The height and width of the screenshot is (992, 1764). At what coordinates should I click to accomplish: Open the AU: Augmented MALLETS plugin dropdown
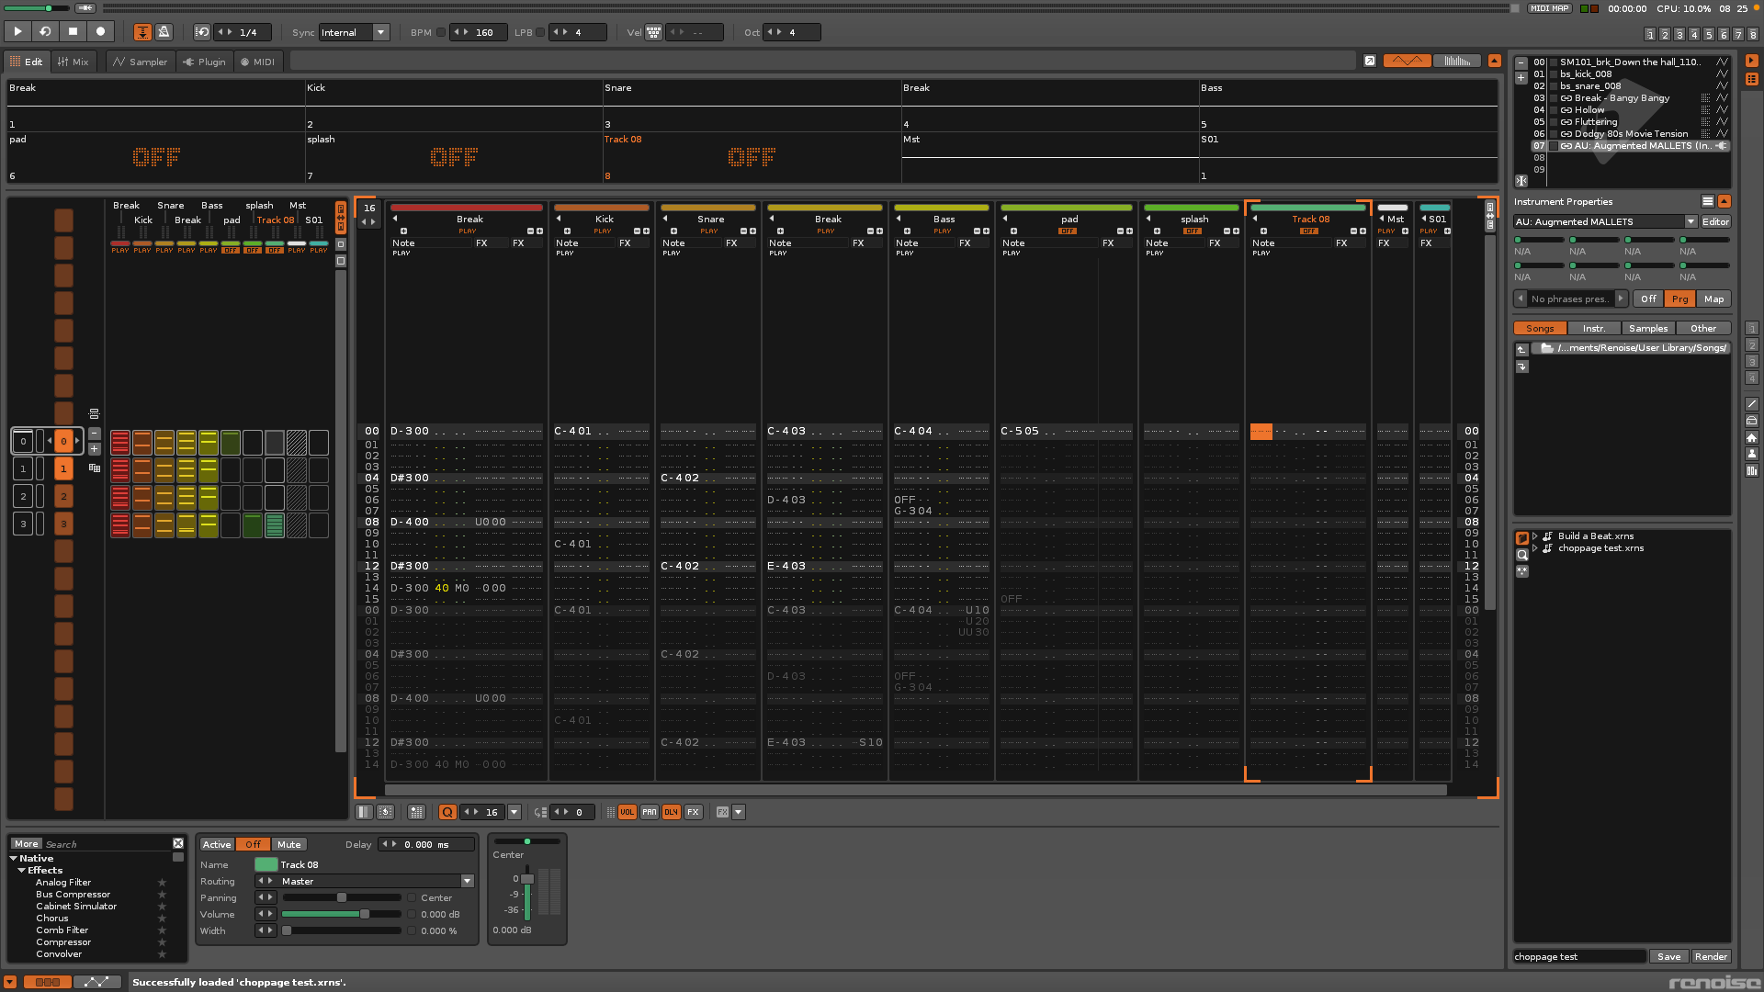(1690, 221)
